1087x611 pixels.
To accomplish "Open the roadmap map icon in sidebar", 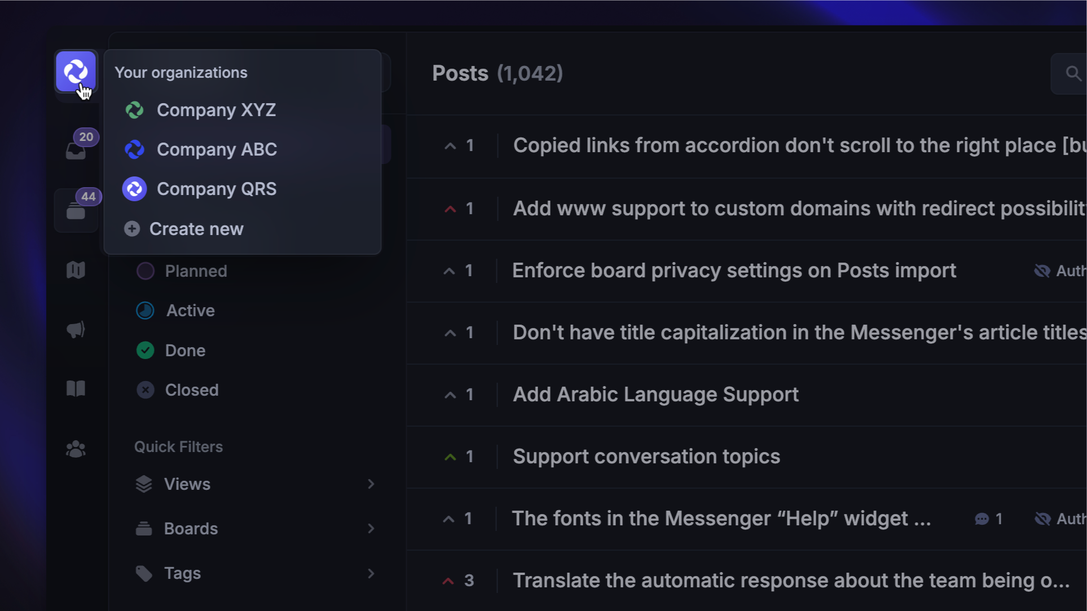I will [76, 270].
